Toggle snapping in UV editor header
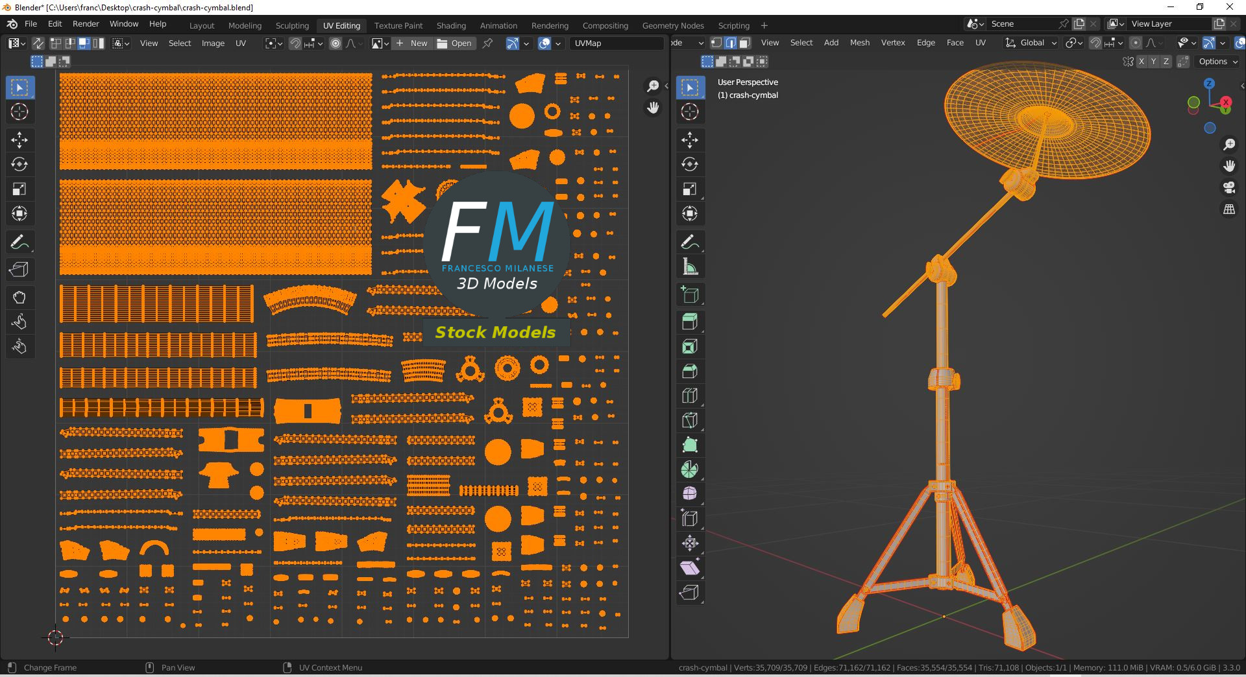1246x677 pixels. click(x=295, y=43)
